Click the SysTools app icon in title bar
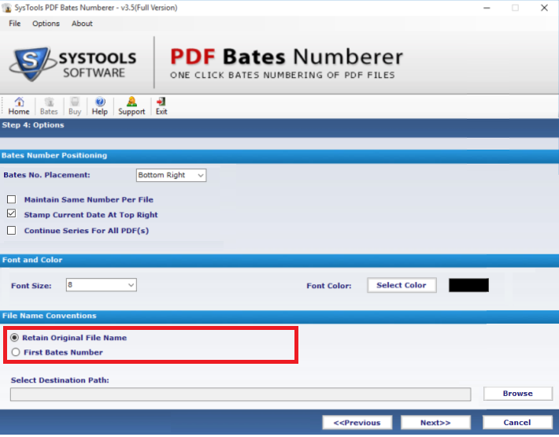The image size is (559, 437). (x=9, y=8)
